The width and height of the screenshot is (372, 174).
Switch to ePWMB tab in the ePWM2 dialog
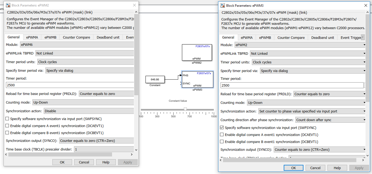pos(50,37)
